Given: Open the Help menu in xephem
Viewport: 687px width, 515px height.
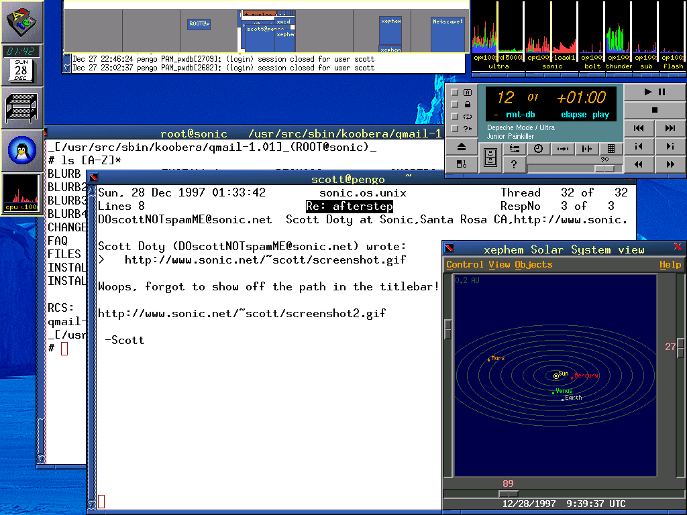Looking at the screenshot, I should [x=670, y=264].
